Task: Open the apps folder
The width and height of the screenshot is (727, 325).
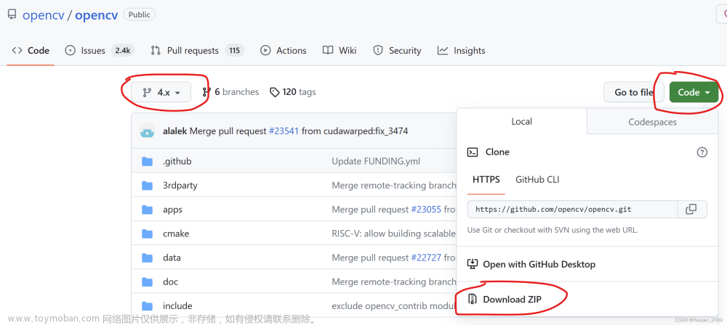Action: click(x=172, y=210)
